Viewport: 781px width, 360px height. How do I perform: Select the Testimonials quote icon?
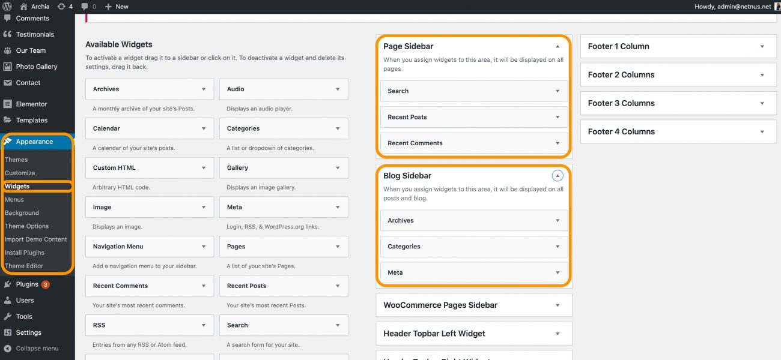[8, 34]
